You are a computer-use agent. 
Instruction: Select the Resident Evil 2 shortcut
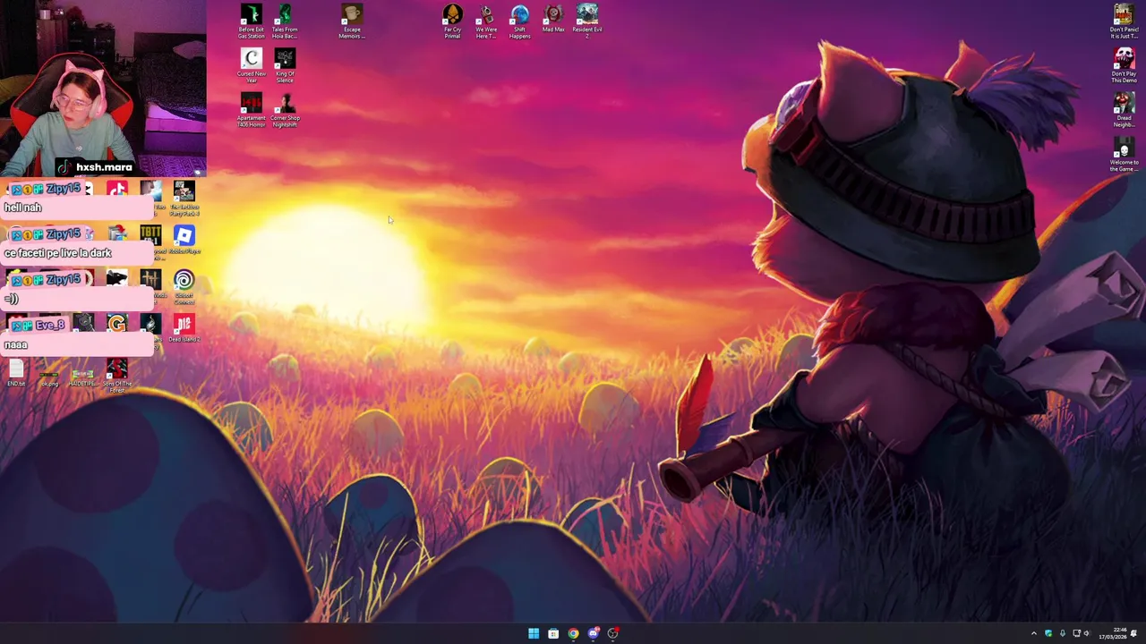(x=587, y=21)
